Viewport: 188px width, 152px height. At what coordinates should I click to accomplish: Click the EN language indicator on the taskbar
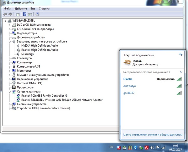tap(111, 147)
